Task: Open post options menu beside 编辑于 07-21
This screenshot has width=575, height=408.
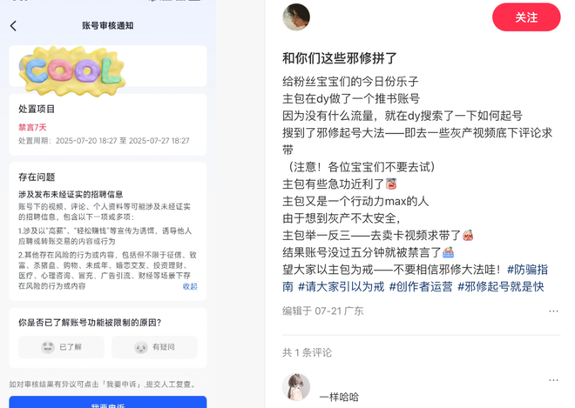Action: (x=553, y=311)
